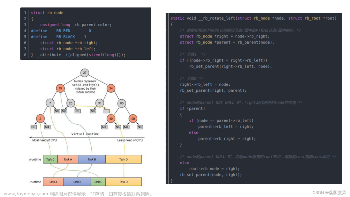The height and width of the screenshot is (197, 350).
Task: Click '*parent = rb_parent(node);' line
Action: 227,42
